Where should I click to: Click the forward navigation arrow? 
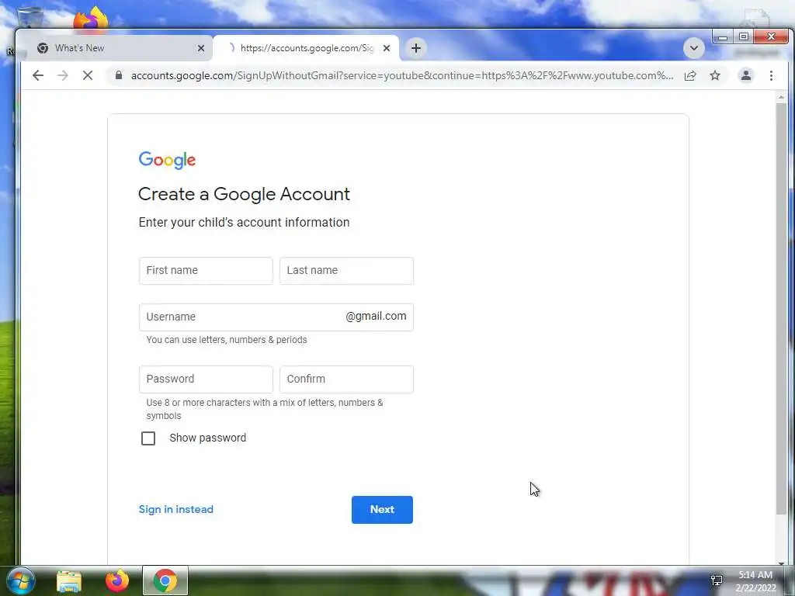(x=62, y=75)
